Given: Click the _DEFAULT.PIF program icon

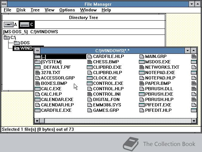Looking at the screenshot, I should 38,67.
